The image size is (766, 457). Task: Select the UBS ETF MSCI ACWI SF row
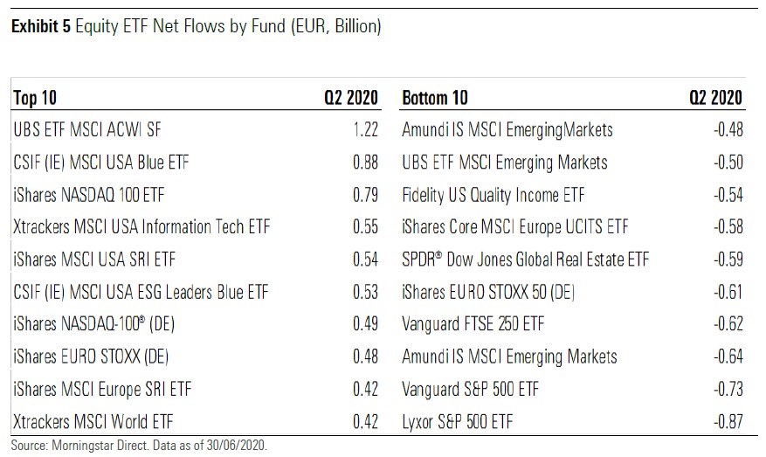[x=87, y=130]
